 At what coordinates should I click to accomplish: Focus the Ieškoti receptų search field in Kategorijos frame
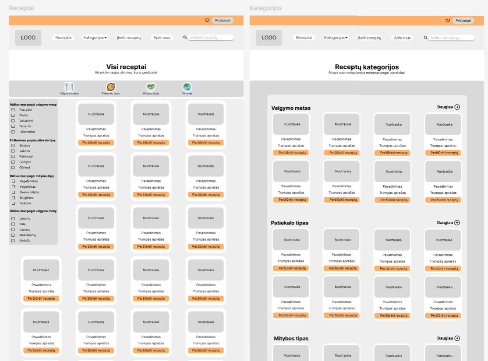[x=451, y=38]
